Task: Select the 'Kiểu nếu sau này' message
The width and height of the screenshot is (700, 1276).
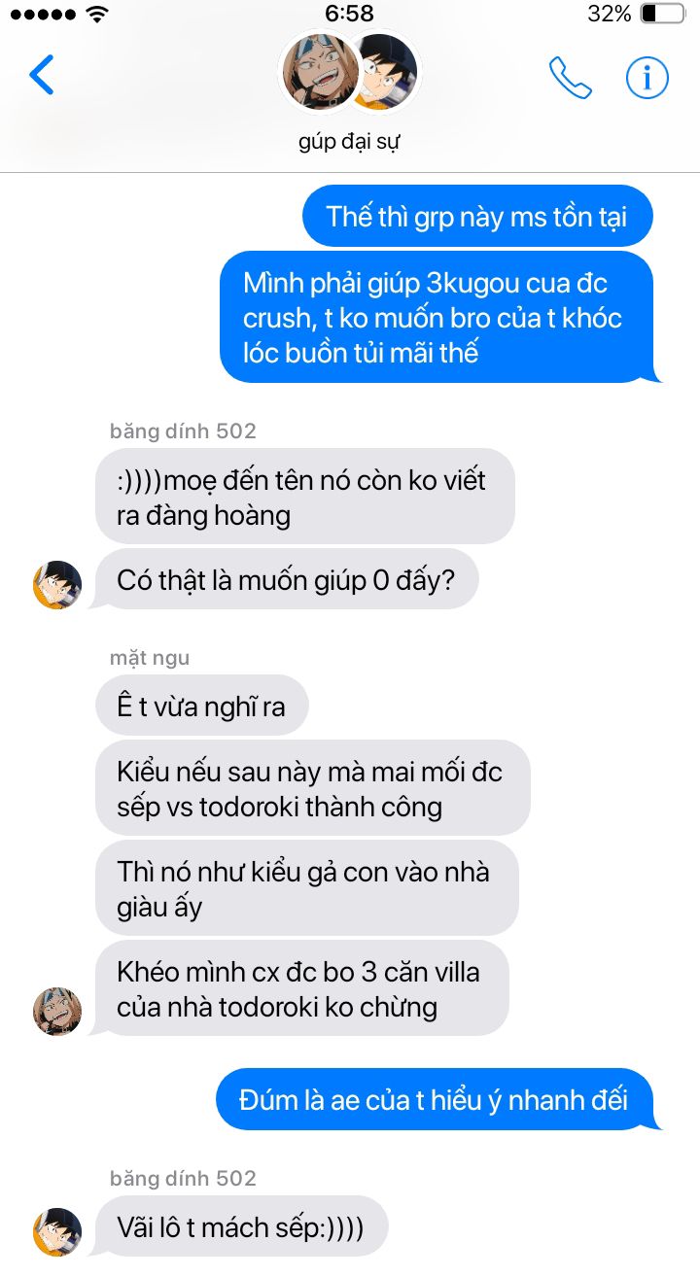Action: (312, 787)
